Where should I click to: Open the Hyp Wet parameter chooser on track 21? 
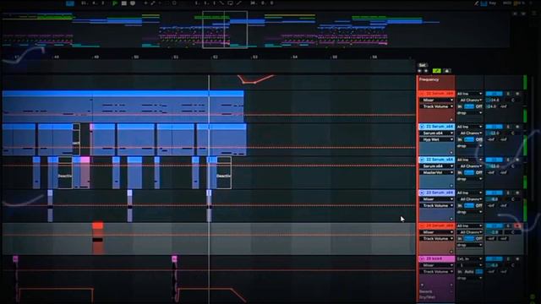pyautogui.click(x=436, y=139)
